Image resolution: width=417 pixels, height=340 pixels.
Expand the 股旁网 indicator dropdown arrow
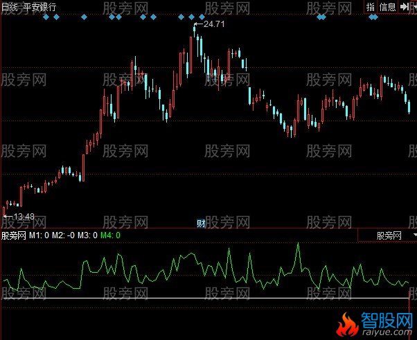[415, 235]
